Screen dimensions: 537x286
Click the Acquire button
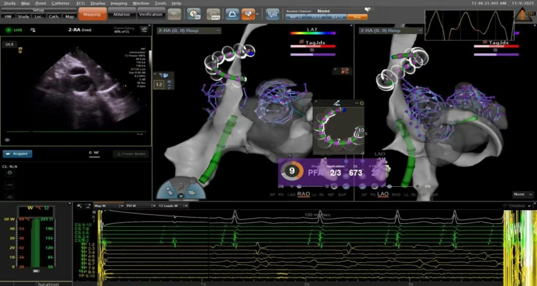[x=17, y=154]
